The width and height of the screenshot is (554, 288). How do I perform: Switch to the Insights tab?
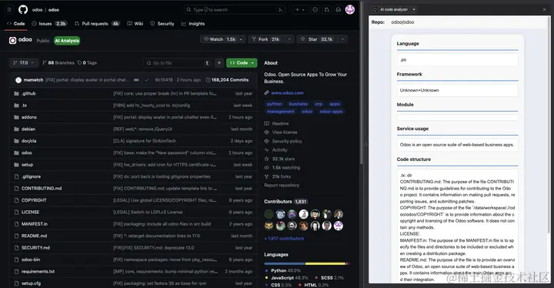click(x=193, y=24)
